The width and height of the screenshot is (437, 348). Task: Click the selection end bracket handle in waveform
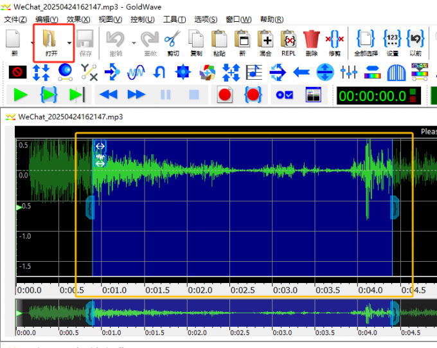[395, 207]
